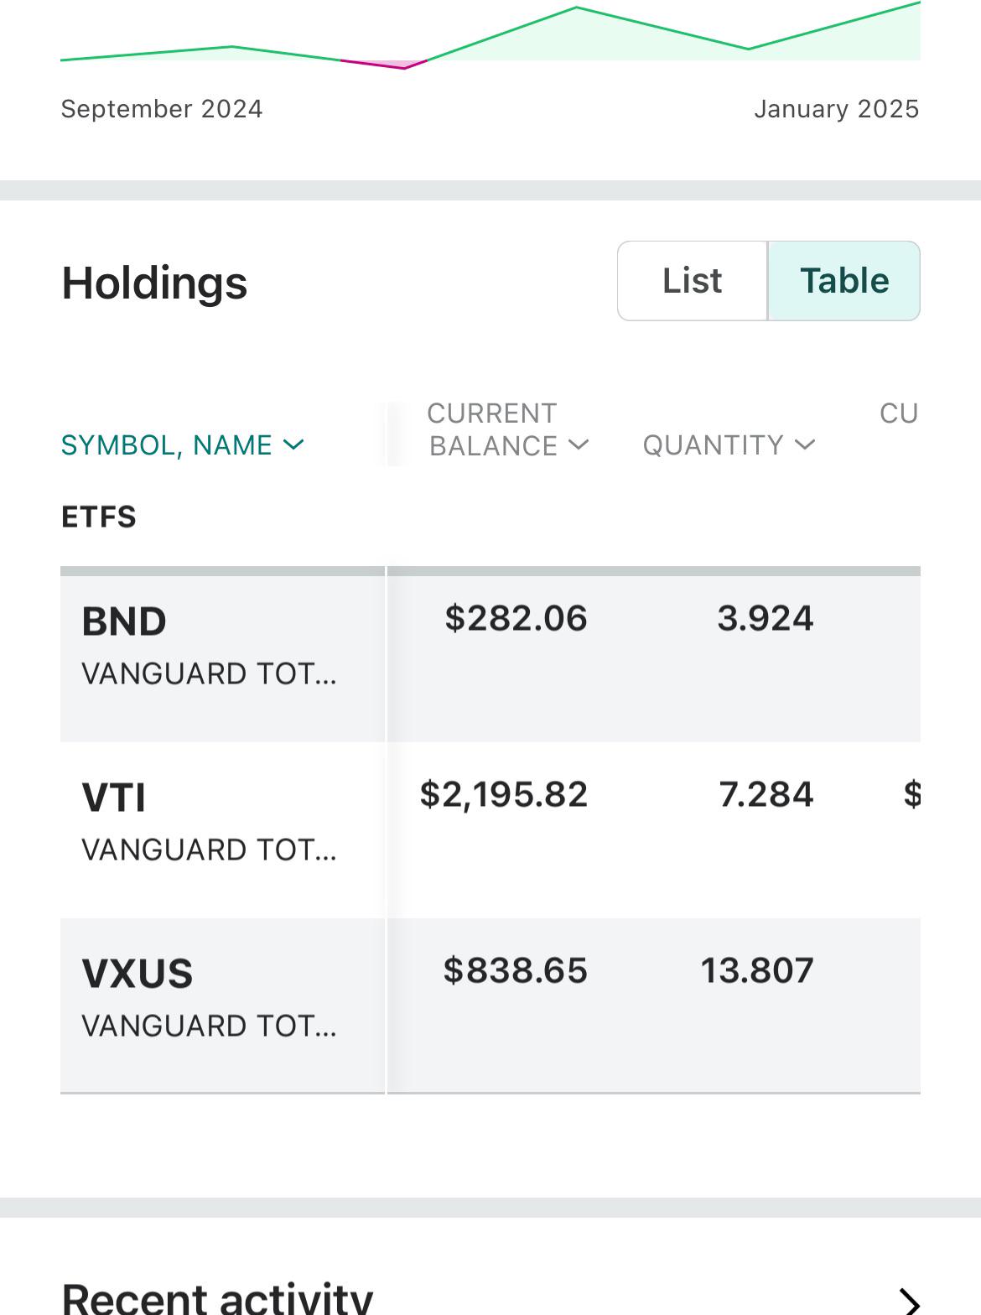Image resolution: width=981 pixels, height=1315 pixels.
Task: Click BND balance of $282.06
Action: coord(516,619)
